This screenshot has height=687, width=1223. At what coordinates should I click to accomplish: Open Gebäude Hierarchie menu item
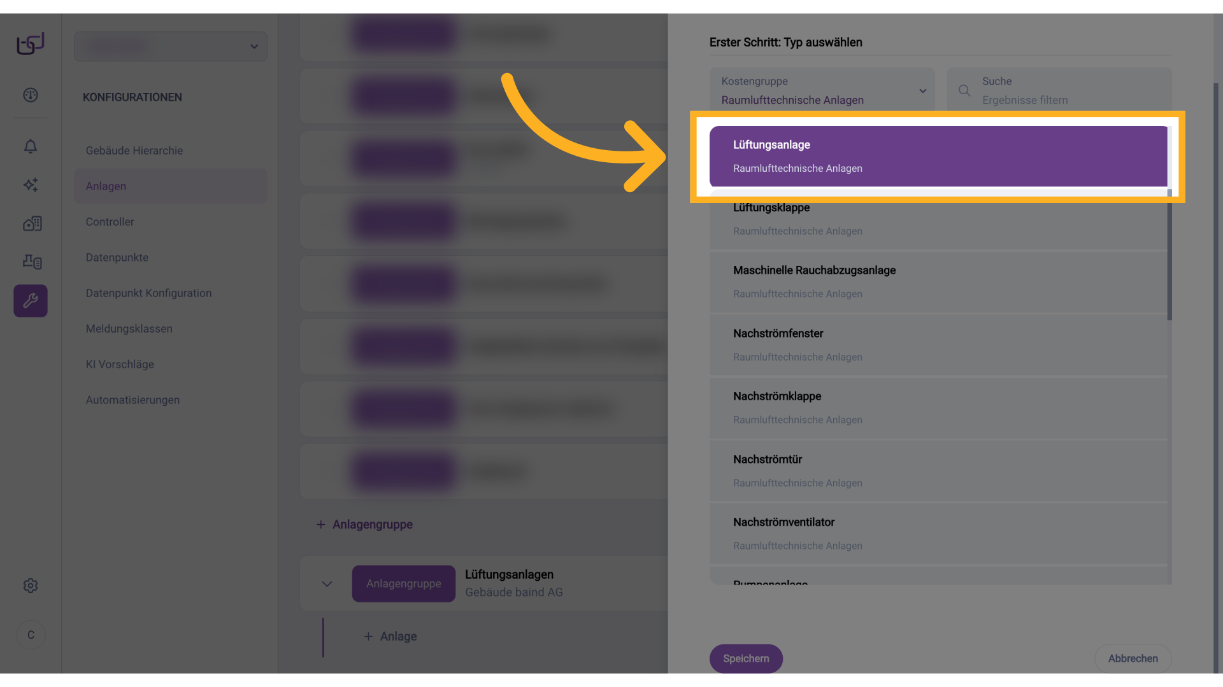point(134,151)
